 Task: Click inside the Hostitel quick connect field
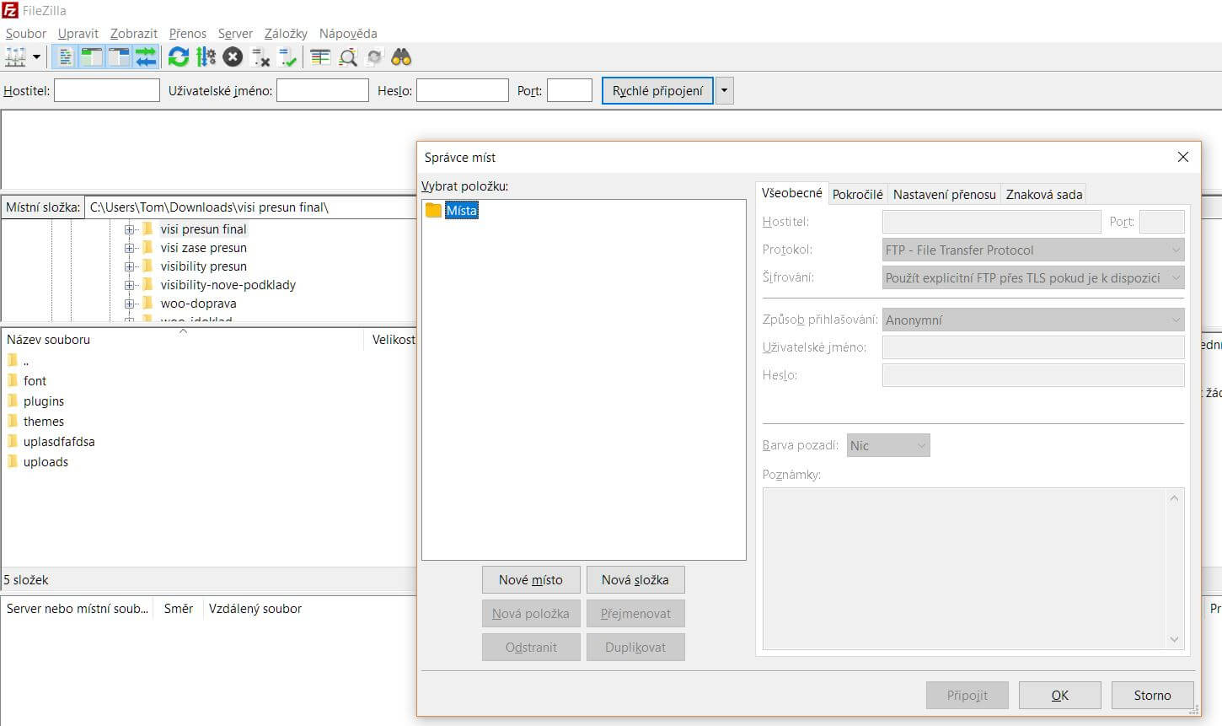(x=107, y=90)
